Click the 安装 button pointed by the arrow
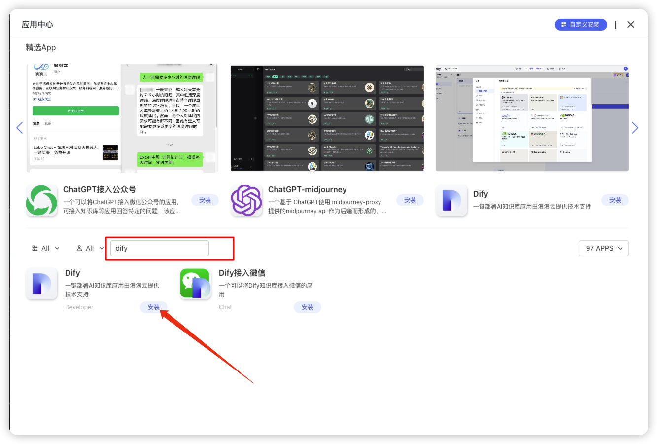Viewport: 657px width, 444px height. point(154,307)
